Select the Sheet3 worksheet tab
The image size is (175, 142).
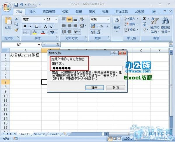(x=54, y=134)
